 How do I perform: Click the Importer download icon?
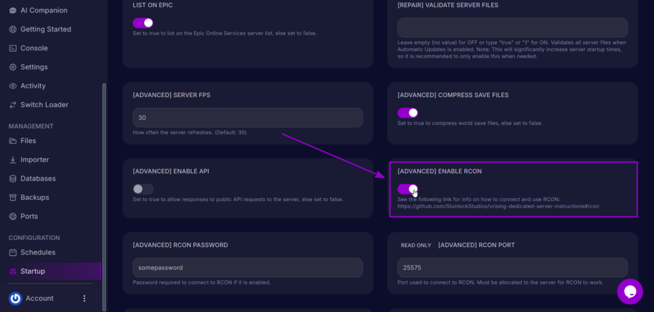click(13, 160)
